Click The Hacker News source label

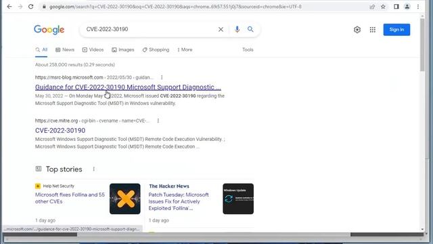click(169, 186)
